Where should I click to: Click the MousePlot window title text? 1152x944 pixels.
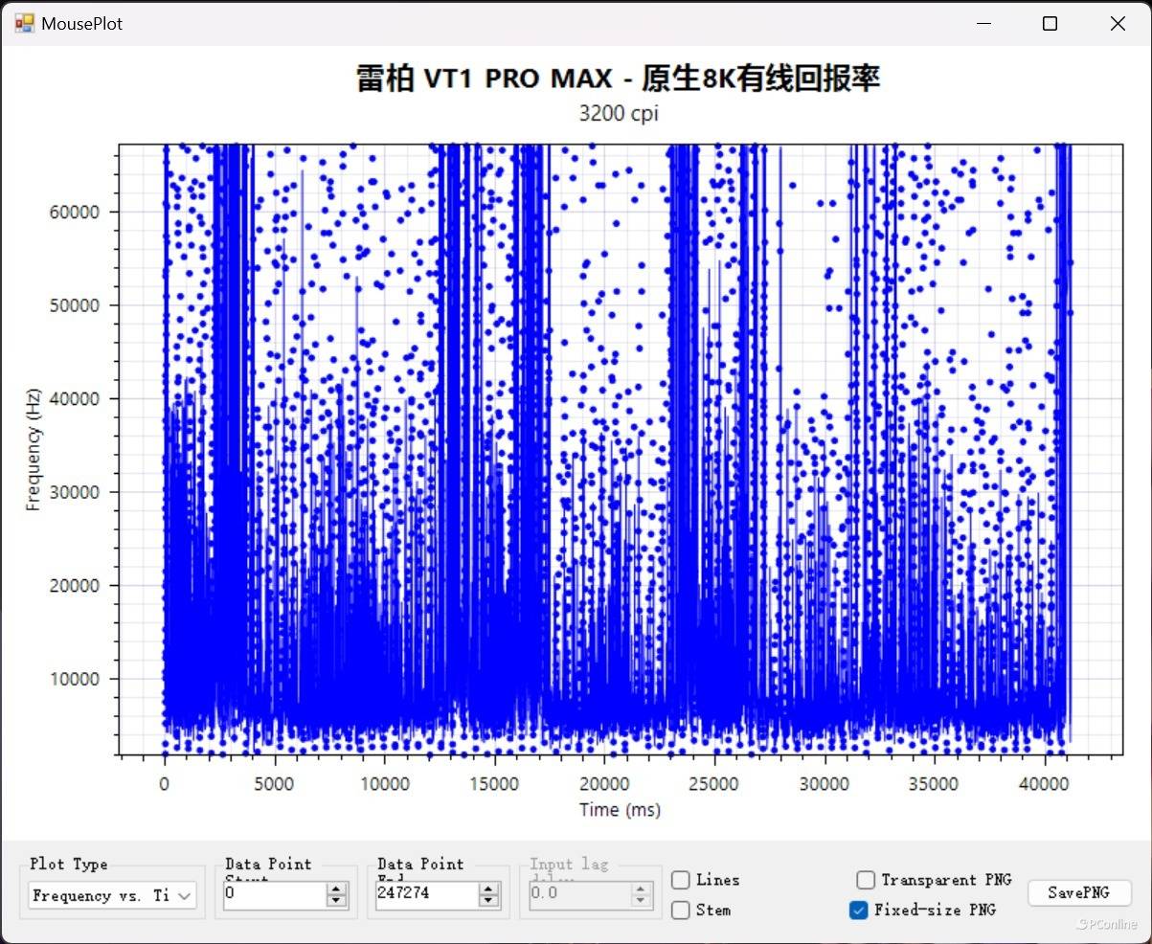pos(82,23)
